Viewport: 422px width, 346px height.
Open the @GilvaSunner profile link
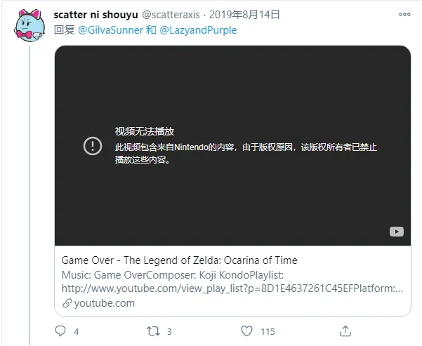pyautogui.click(x=110, y=30)
